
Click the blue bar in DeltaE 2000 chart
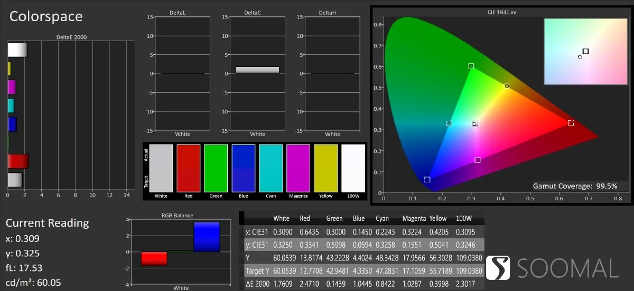pos(12,124)
